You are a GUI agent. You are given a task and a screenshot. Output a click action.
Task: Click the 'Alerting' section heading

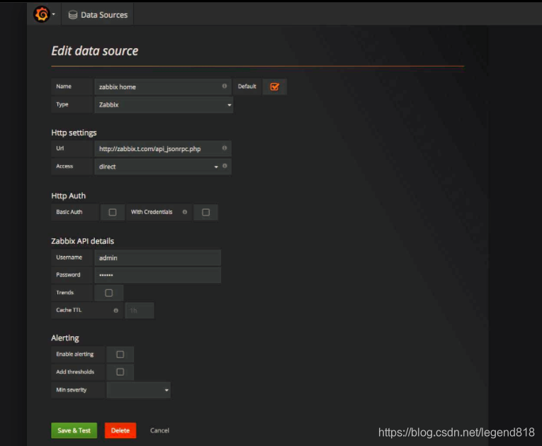[65, 338]
